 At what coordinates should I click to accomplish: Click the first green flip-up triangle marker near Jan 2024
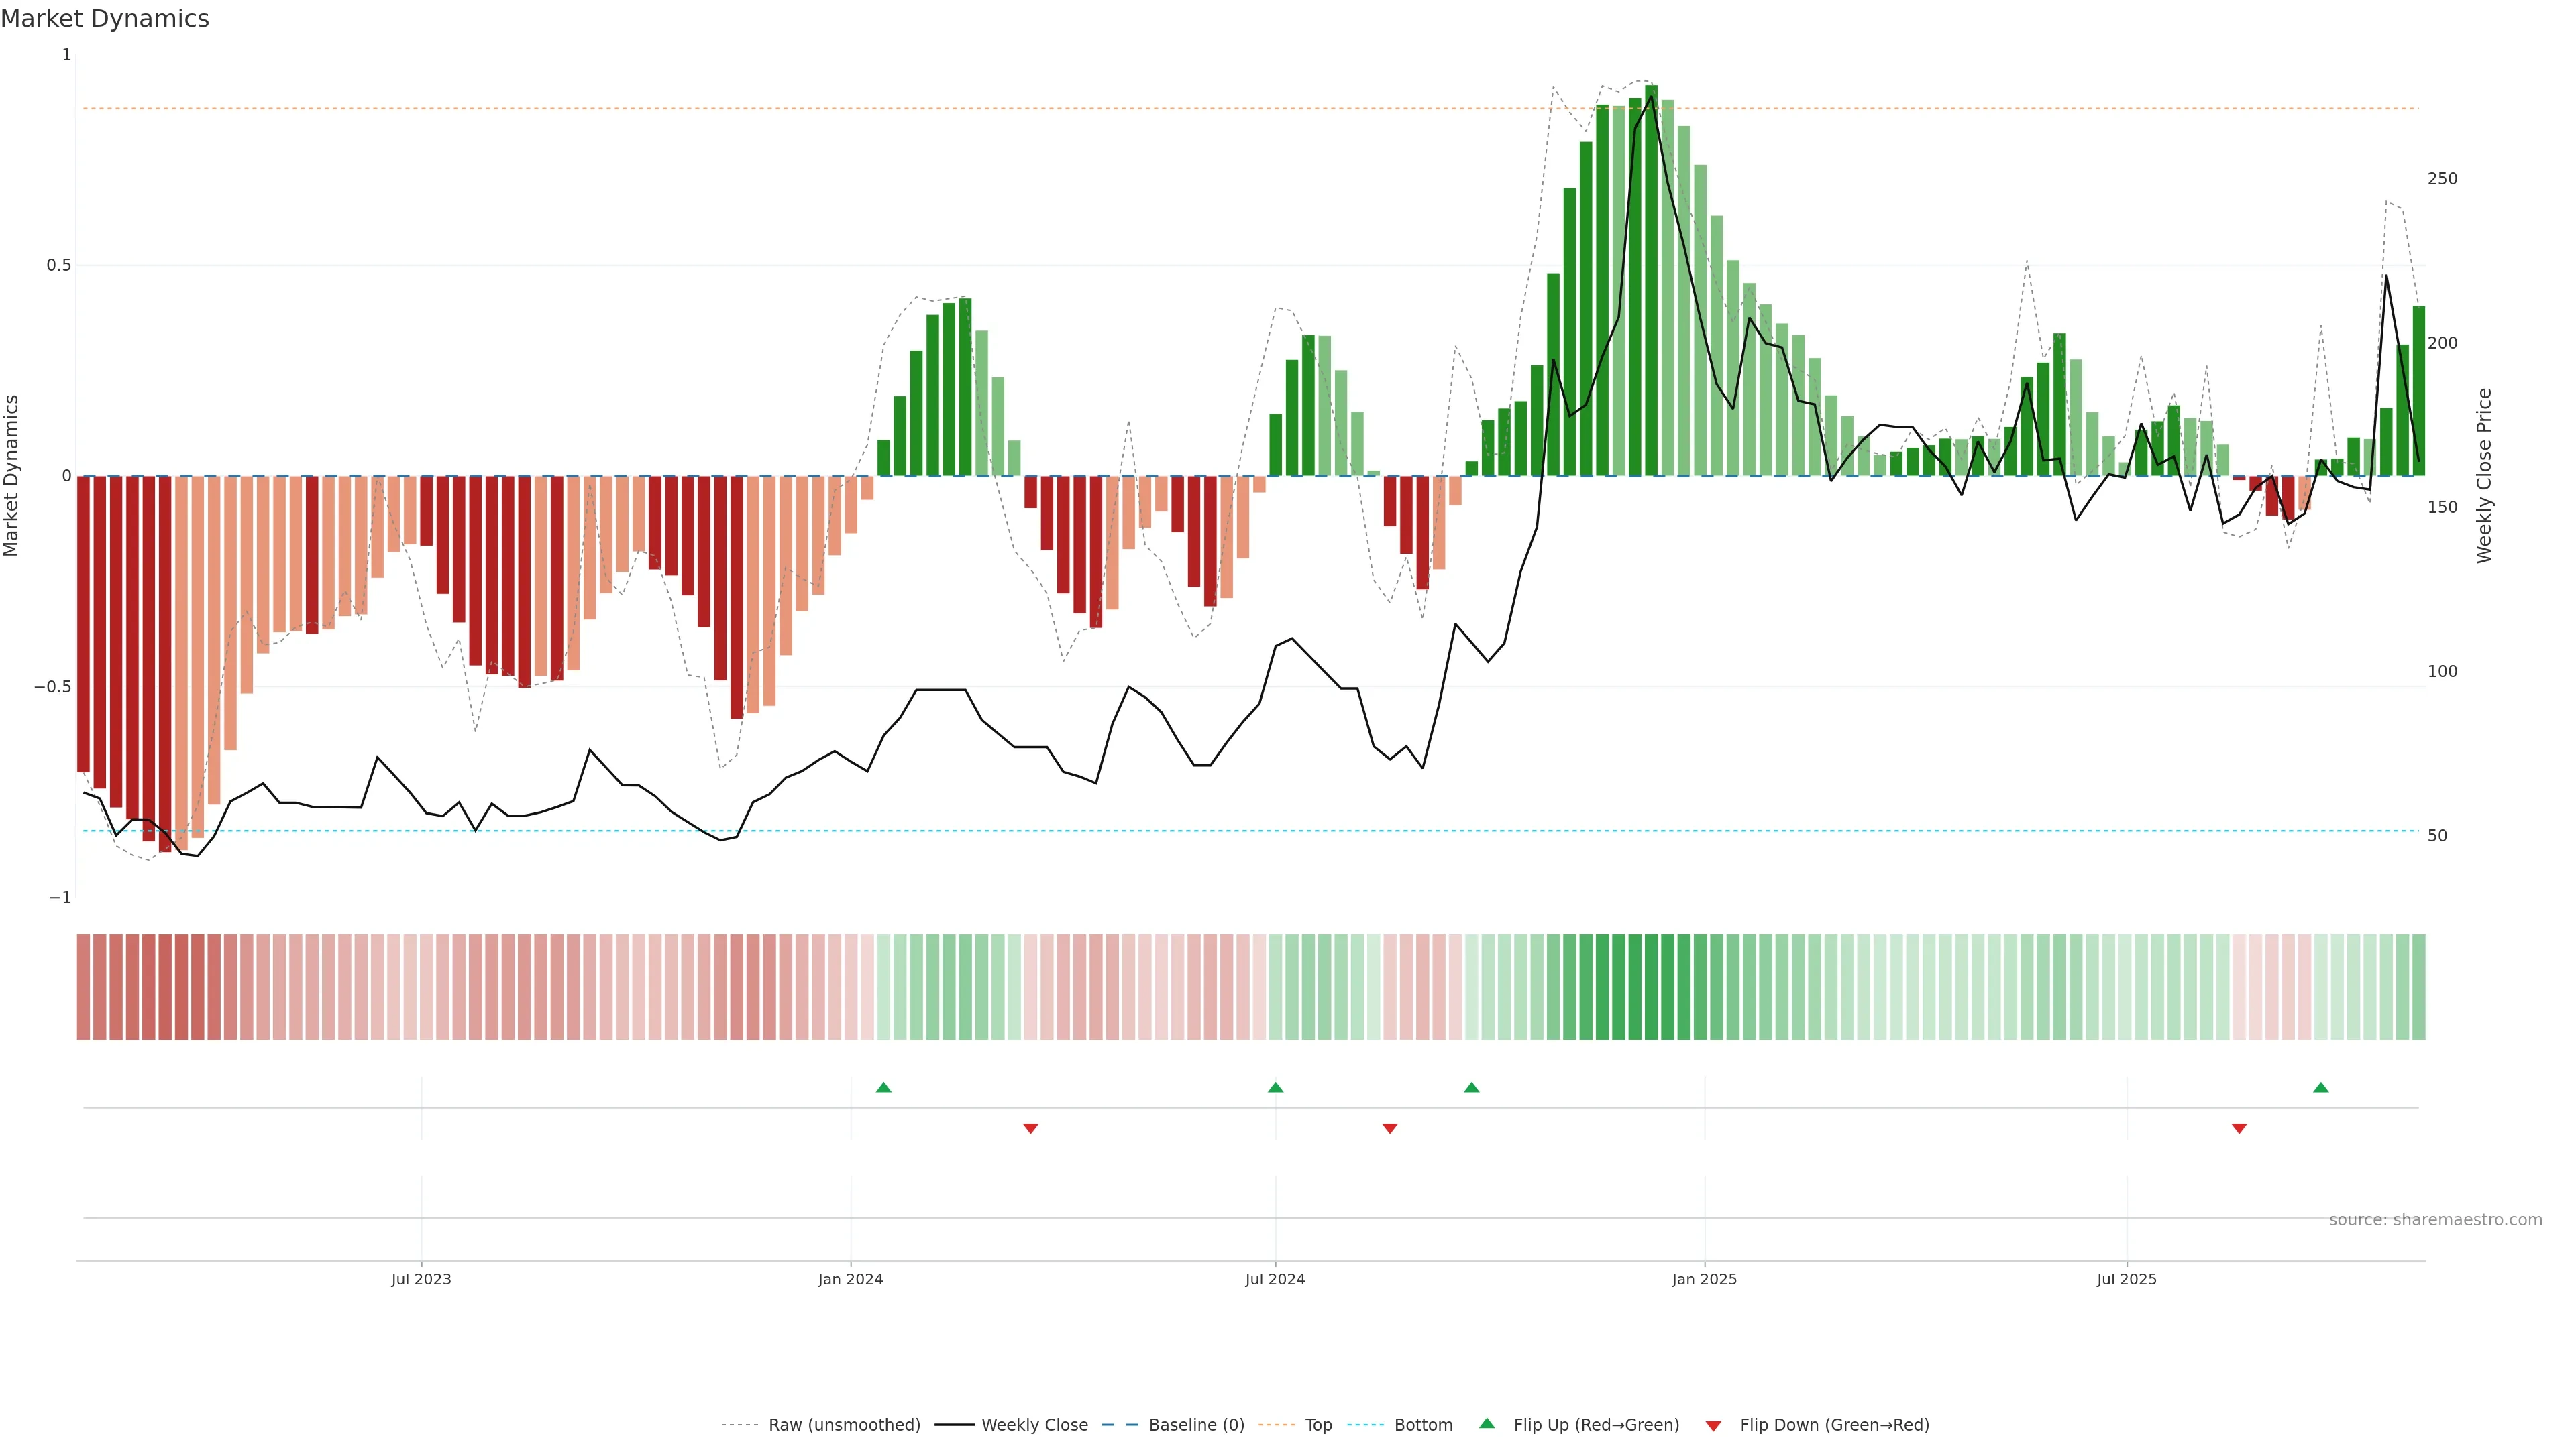coord(883,1087)
